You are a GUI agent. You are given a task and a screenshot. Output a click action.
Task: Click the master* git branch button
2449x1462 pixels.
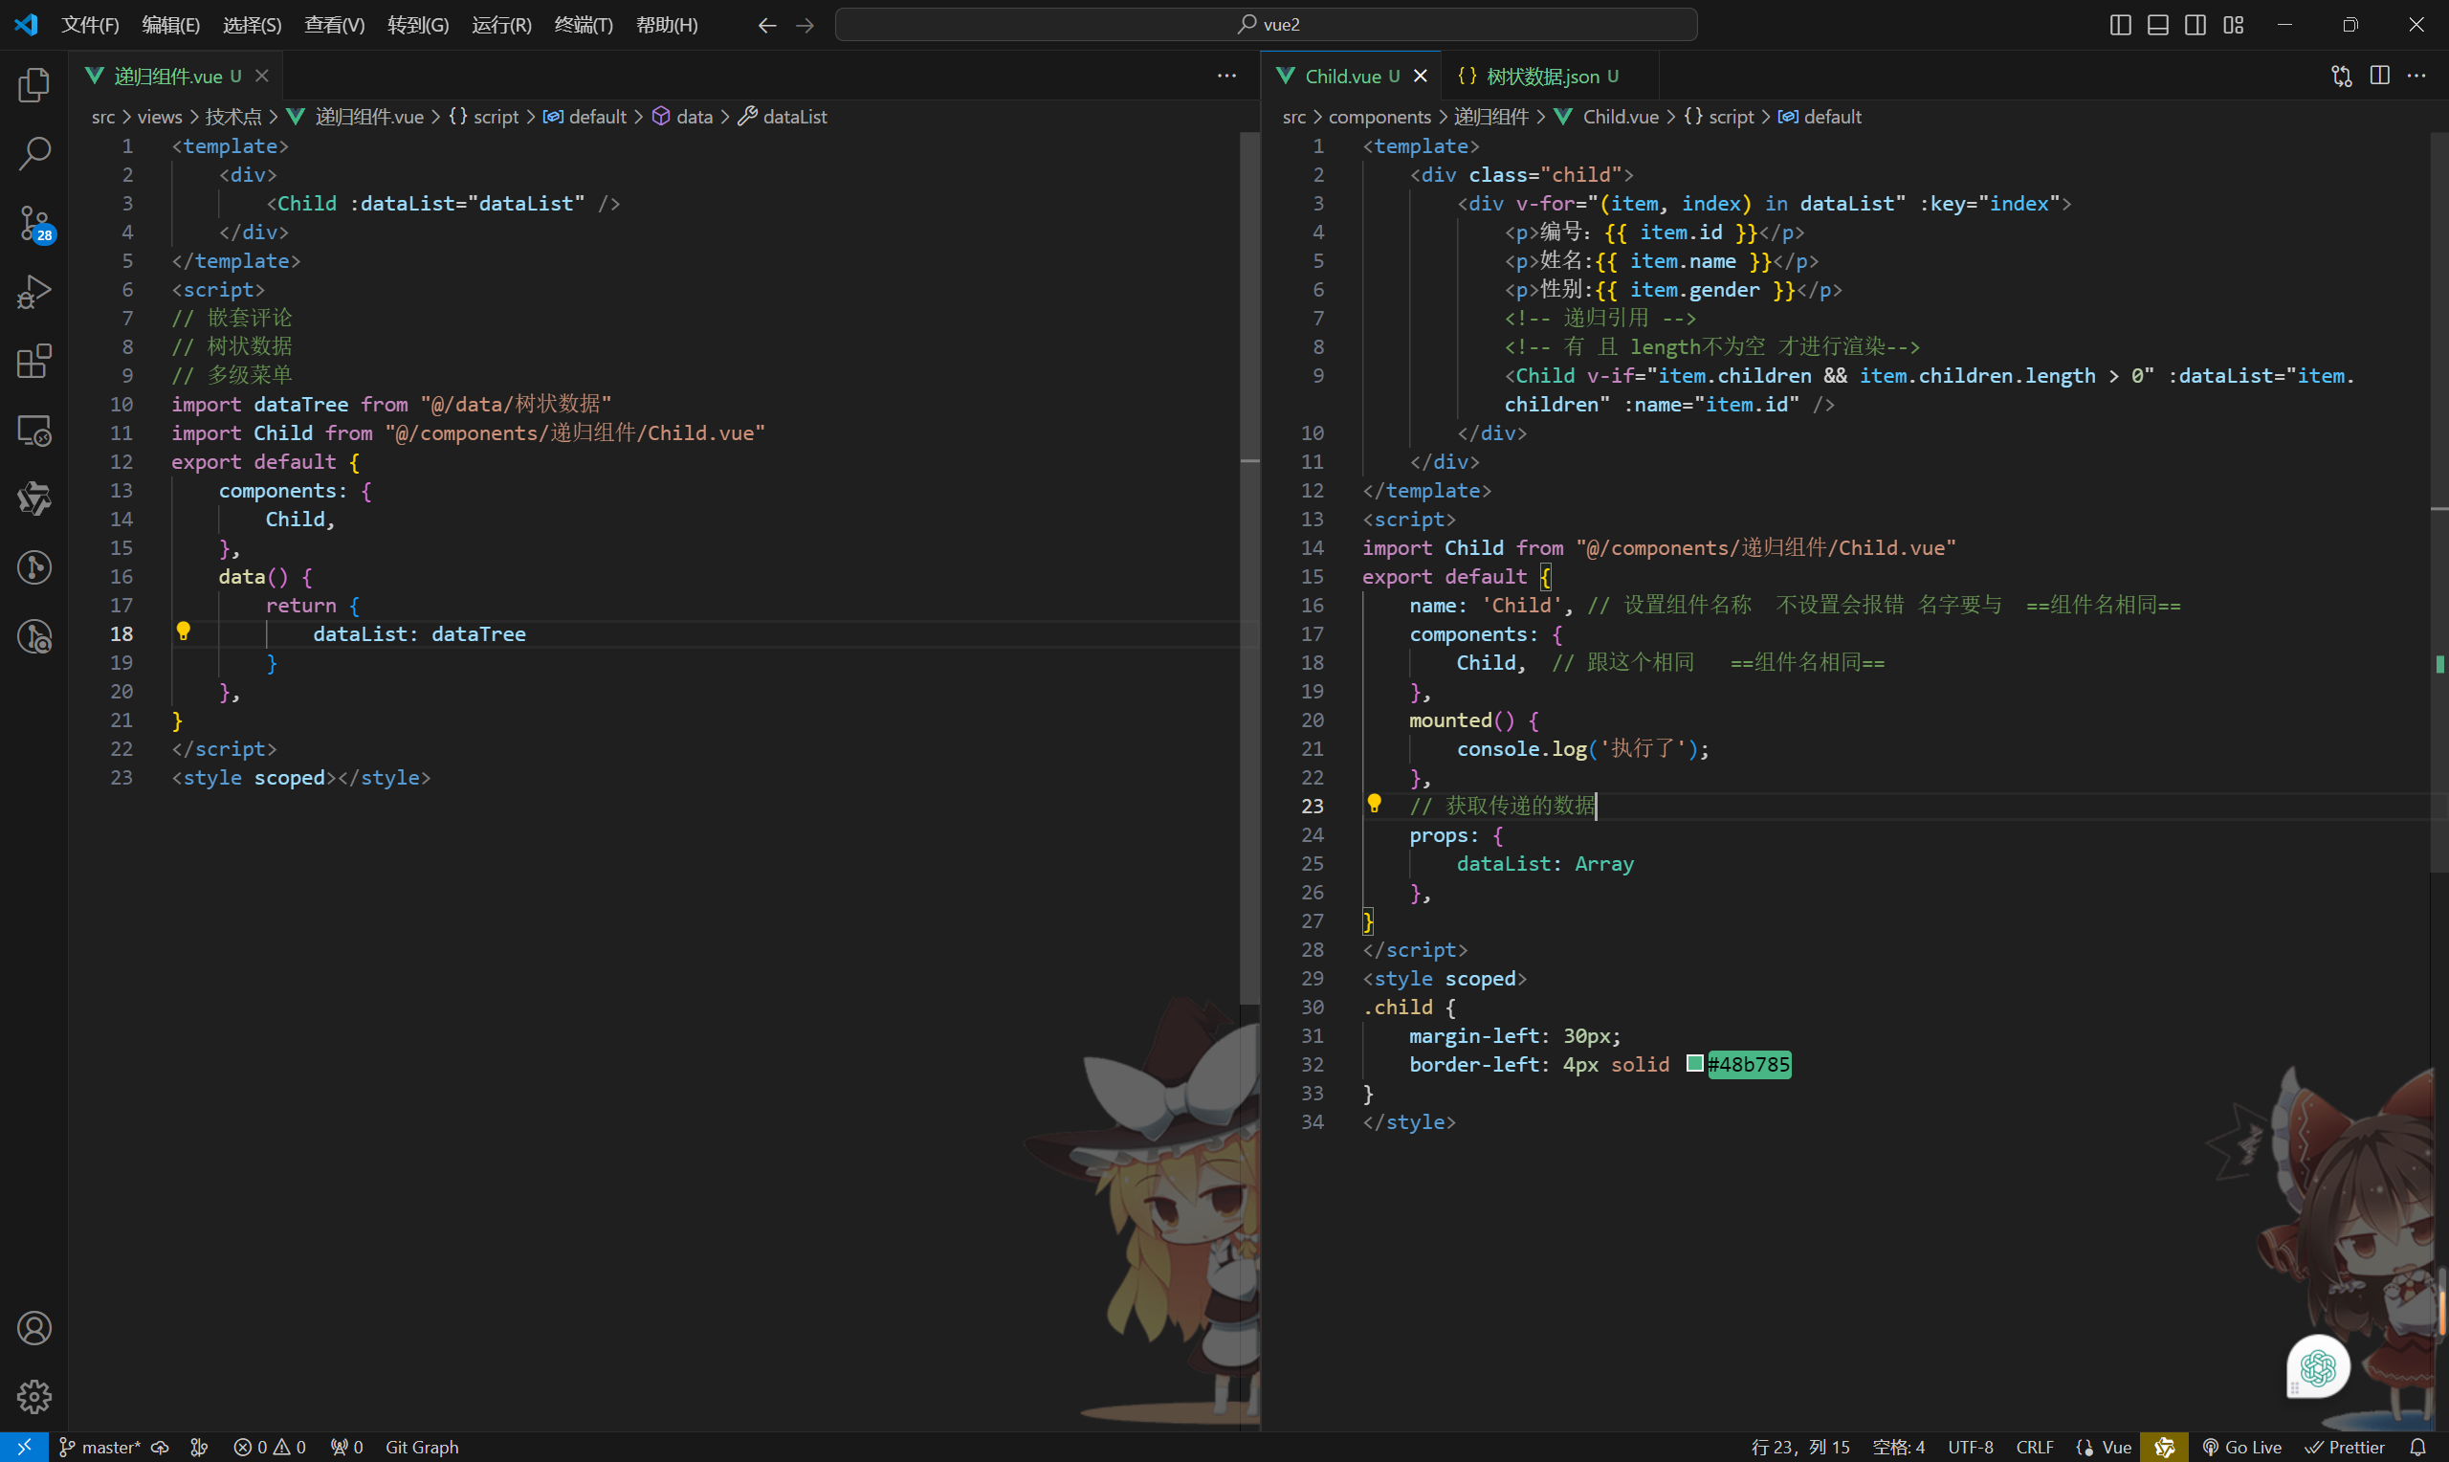coord(99,1447)
